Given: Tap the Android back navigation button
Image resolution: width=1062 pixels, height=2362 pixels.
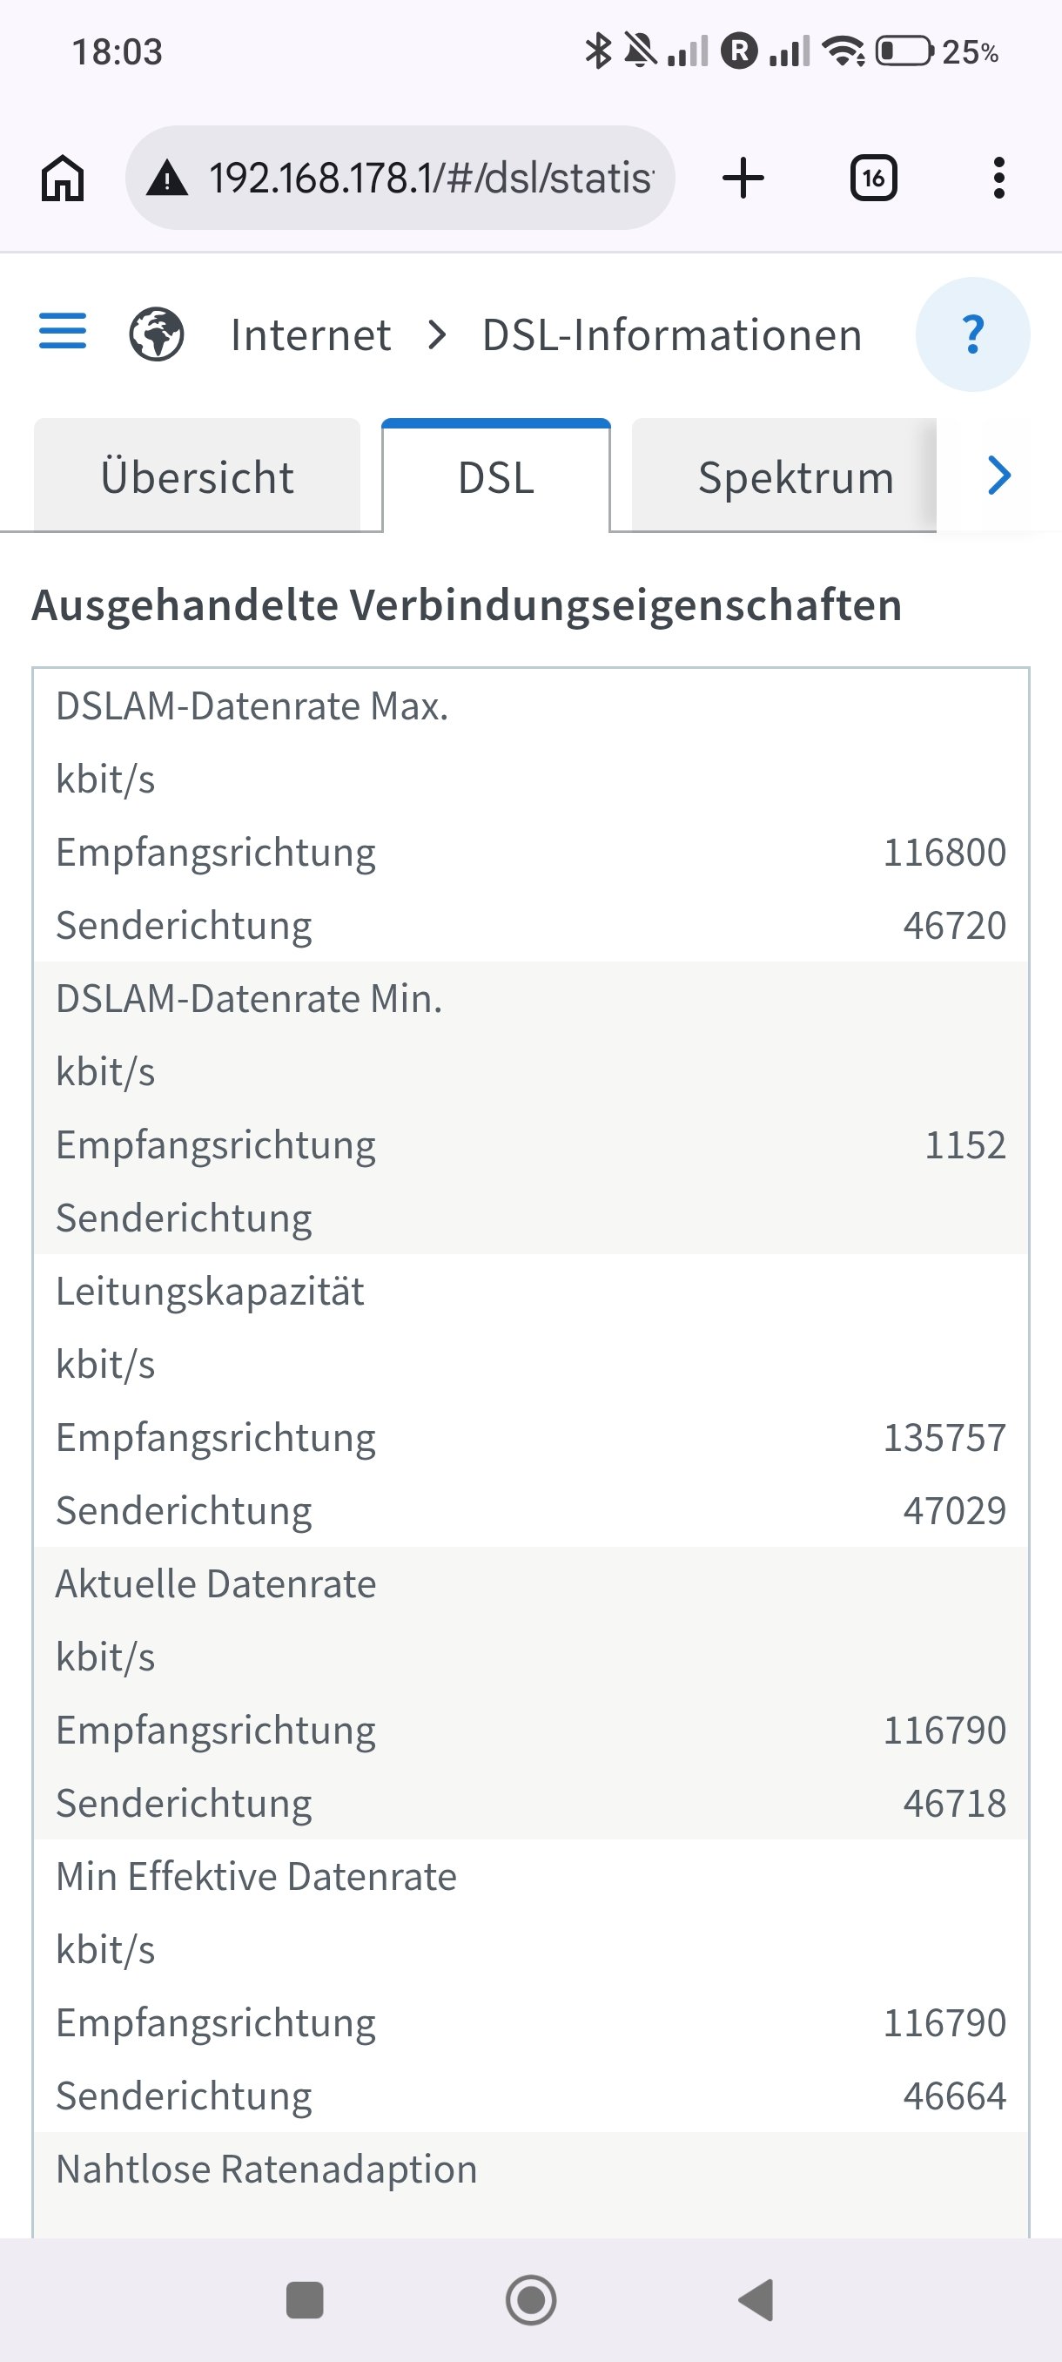Looking at the screenshot, I should pyautogui.click(x=756, y=2299).
